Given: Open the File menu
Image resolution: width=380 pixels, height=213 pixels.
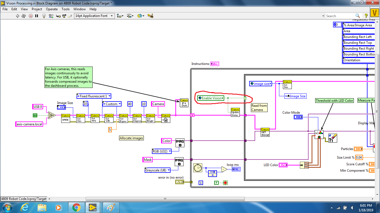Looking at the screenshot, I should (x=5, y=9).
